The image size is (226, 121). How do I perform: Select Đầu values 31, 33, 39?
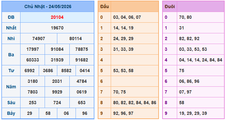pyautogui.click(x=123, y=49)
